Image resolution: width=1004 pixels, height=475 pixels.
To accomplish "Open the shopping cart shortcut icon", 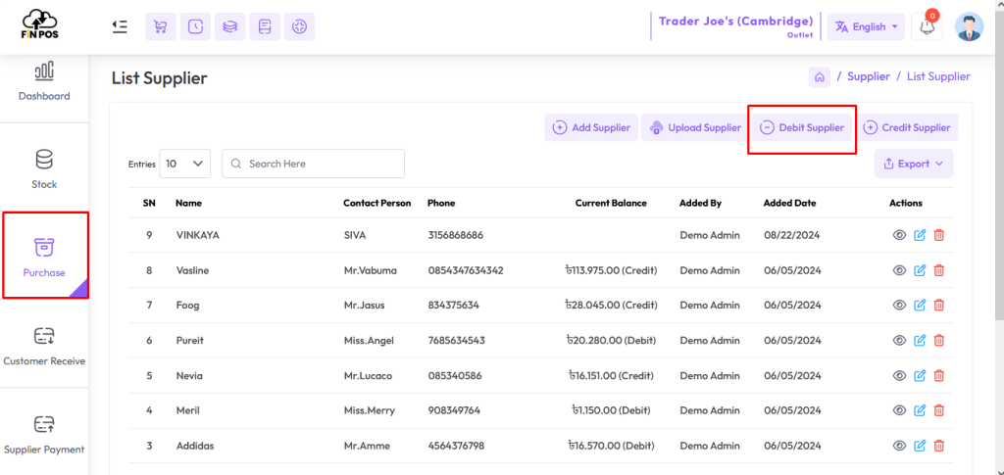I will [161, 26].
